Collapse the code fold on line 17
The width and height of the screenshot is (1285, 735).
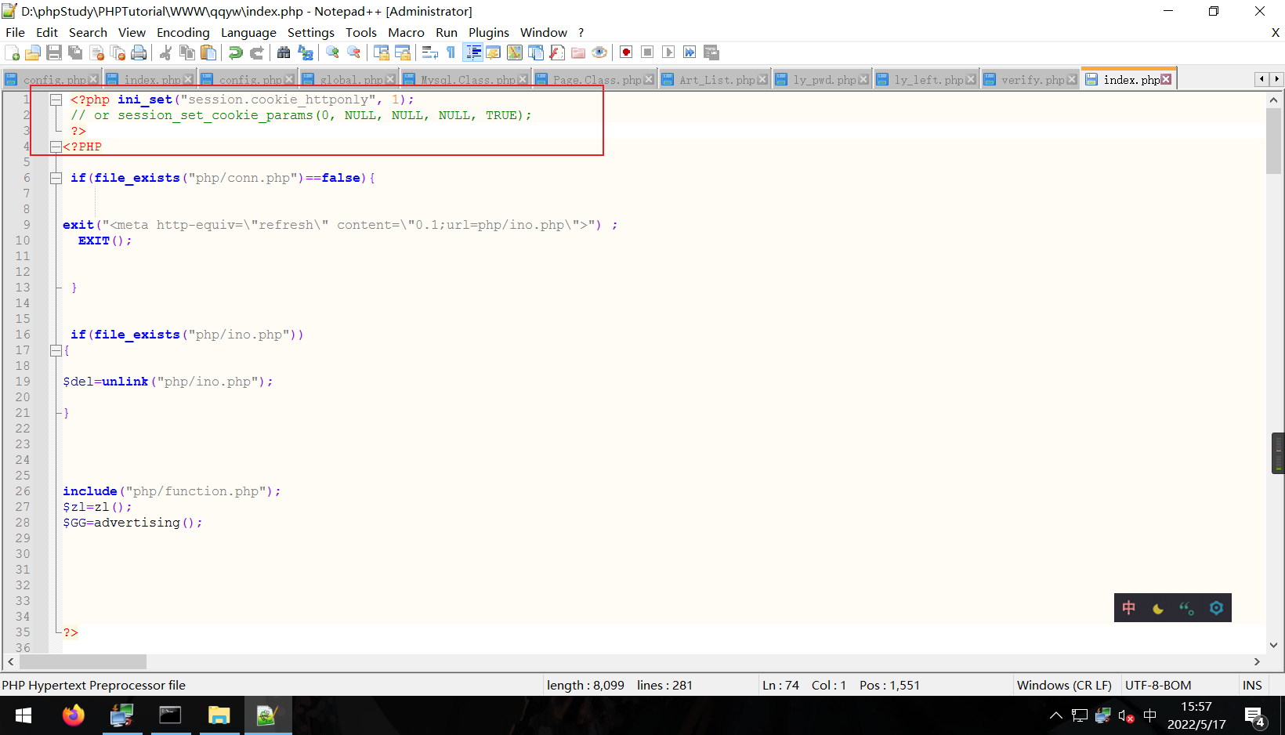click(x=56, y=350)
